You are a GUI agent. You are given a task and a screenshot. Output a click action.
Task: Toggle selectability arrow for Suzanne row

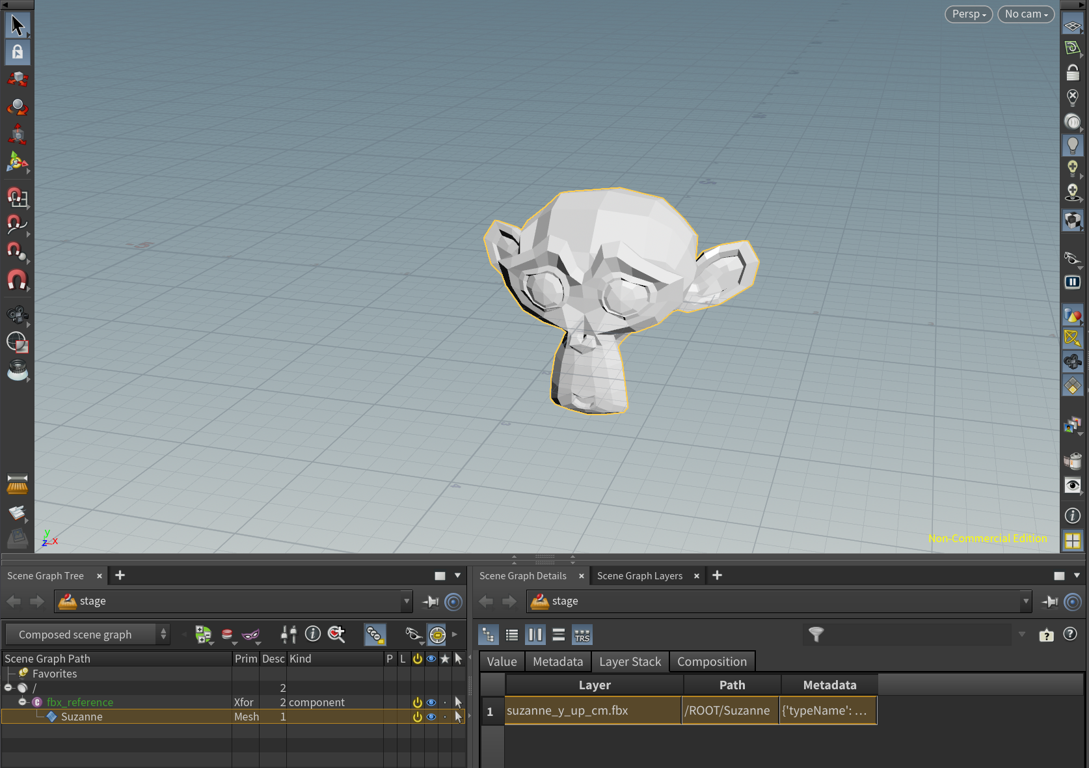pyautogui.click(x=459, y=717)
